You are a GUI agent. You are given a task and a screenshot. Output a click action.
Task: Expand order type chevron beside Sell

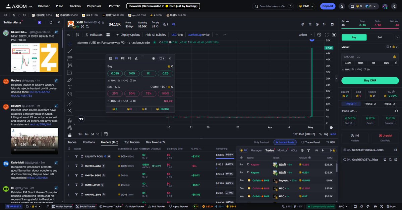coord(397,37)
